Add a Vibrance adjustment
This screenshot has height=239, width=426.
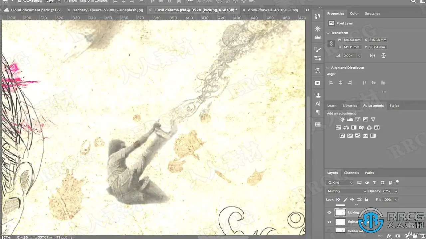(x=373, y=119)
